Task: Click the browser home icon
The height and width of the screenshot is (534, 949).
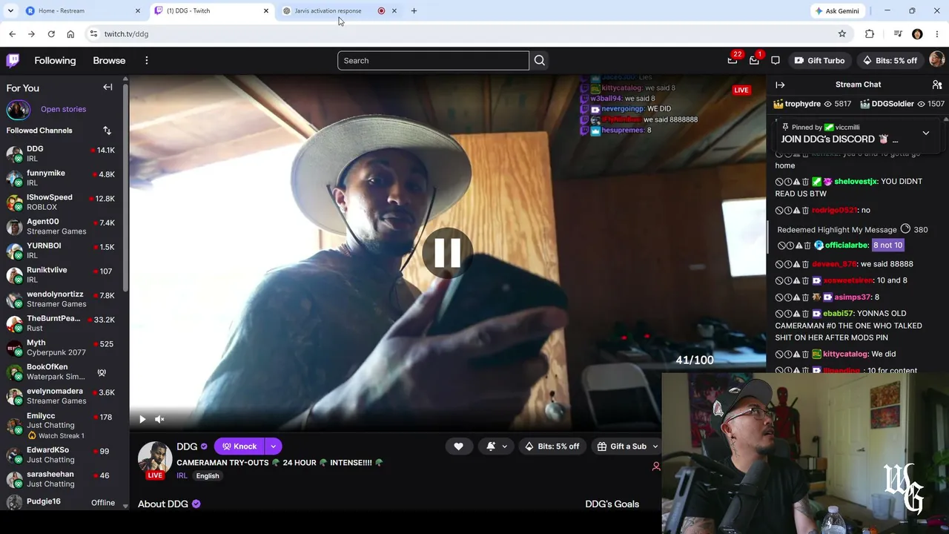Action: [70, 33]
